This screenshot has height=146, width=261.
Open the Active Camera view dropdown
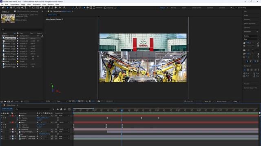click(223, 101)
